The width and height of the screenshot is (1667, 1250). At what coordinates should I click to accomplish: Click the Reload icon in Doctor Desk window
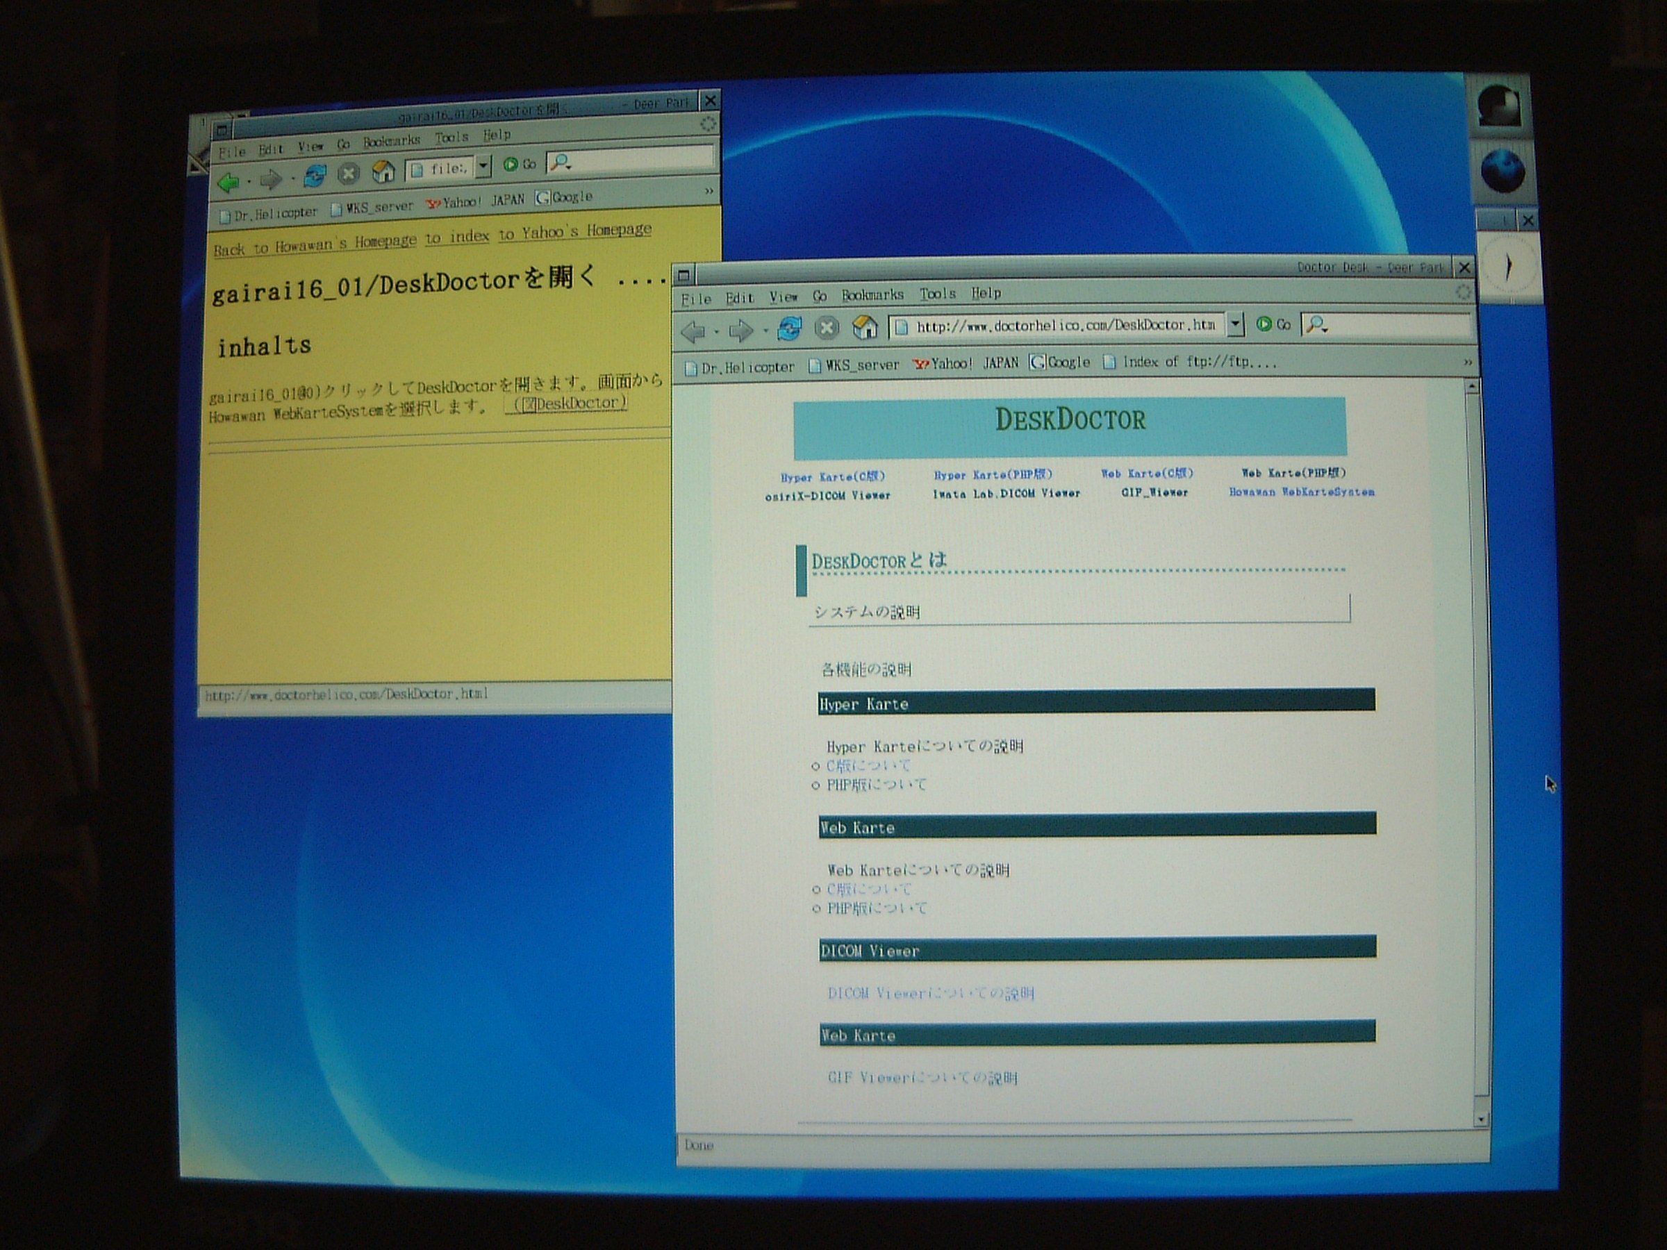tap(789, 328)
